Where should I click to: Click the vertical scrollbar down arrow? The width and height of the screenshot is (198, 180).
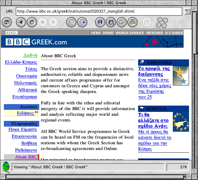(195, 171)
